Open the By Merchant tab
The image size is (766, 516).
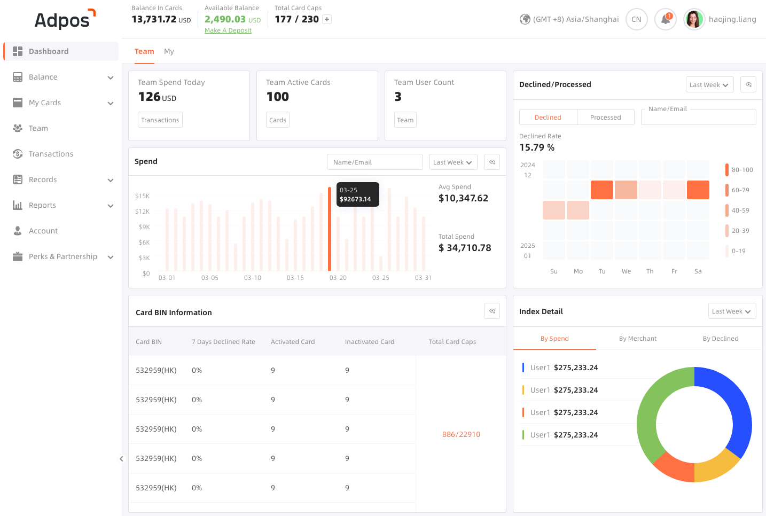[638, 339]
